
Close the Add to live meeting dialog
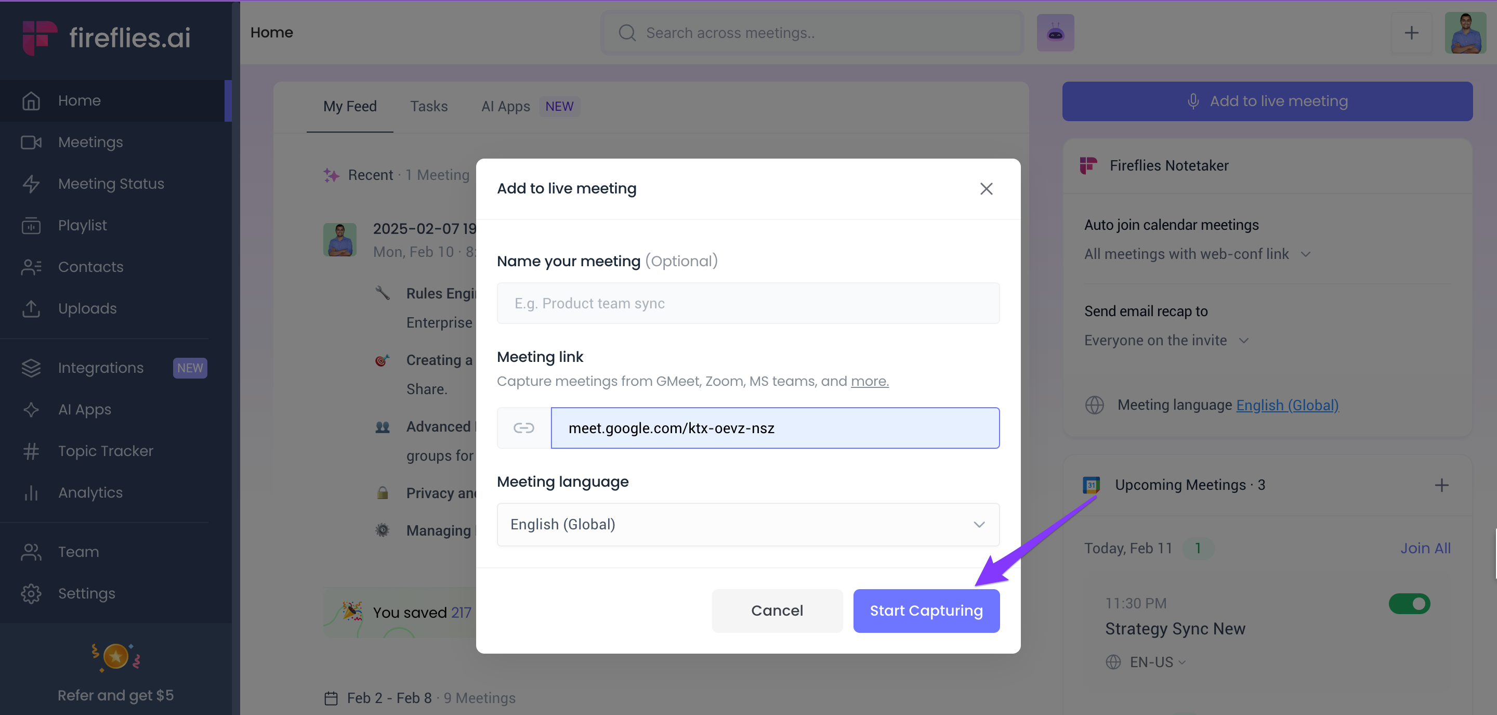[986, 188]
